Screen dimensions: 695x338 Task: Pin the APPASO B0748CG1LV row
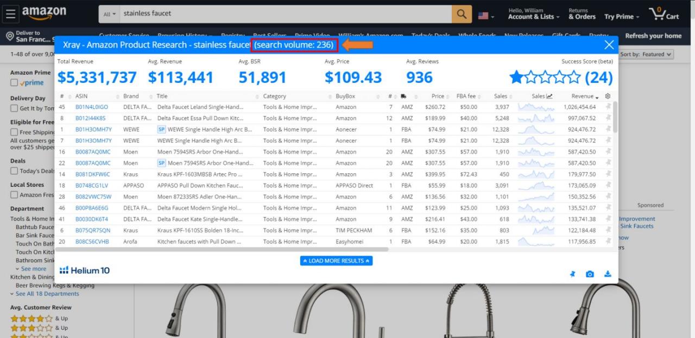(608, 185)
